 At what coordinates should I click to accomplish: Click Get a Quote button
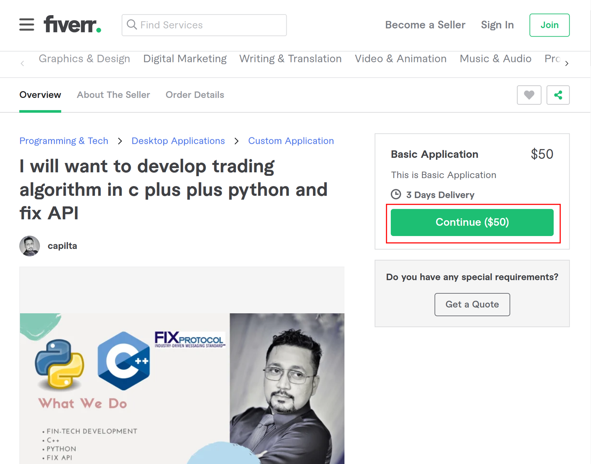tap(472, 304)
